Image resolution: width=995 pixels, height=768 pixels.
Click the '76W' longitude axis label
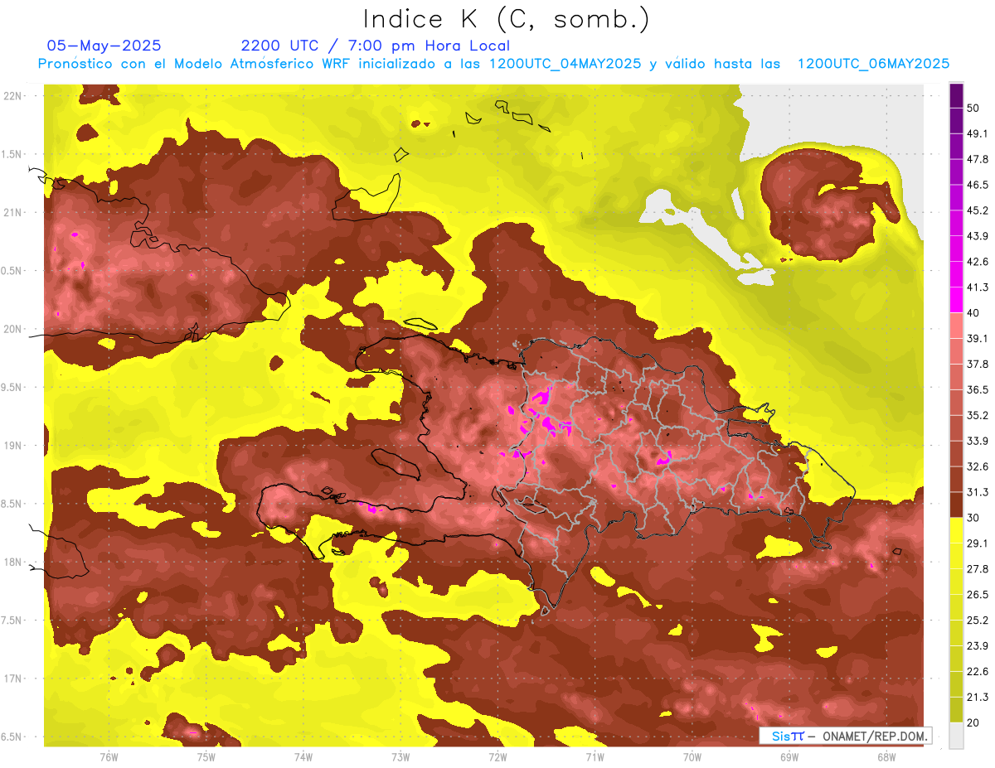pyautogui.click(x=109, y=756)
